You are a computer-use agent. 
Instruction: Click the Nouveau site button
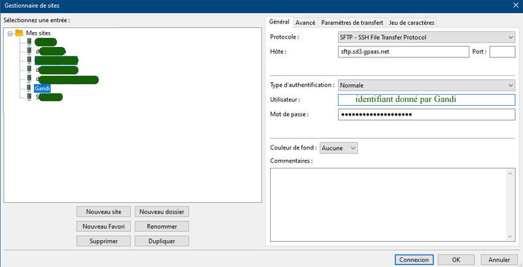(104, 212)
